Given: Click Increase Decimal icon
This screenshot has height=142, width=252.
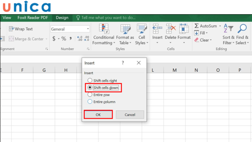Looking at the screenshot, I should pyautogui.click(x=80, y=38).
